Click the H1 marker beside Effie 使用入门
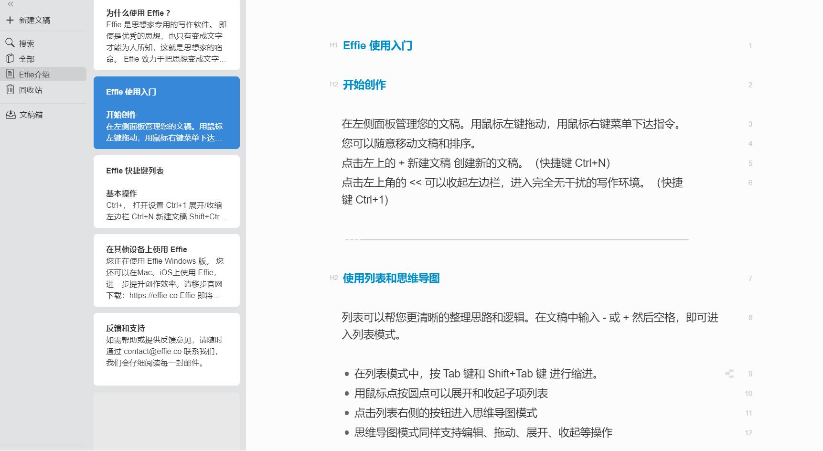This screenshot has height=451, width=823. click(x=333, y=46)
